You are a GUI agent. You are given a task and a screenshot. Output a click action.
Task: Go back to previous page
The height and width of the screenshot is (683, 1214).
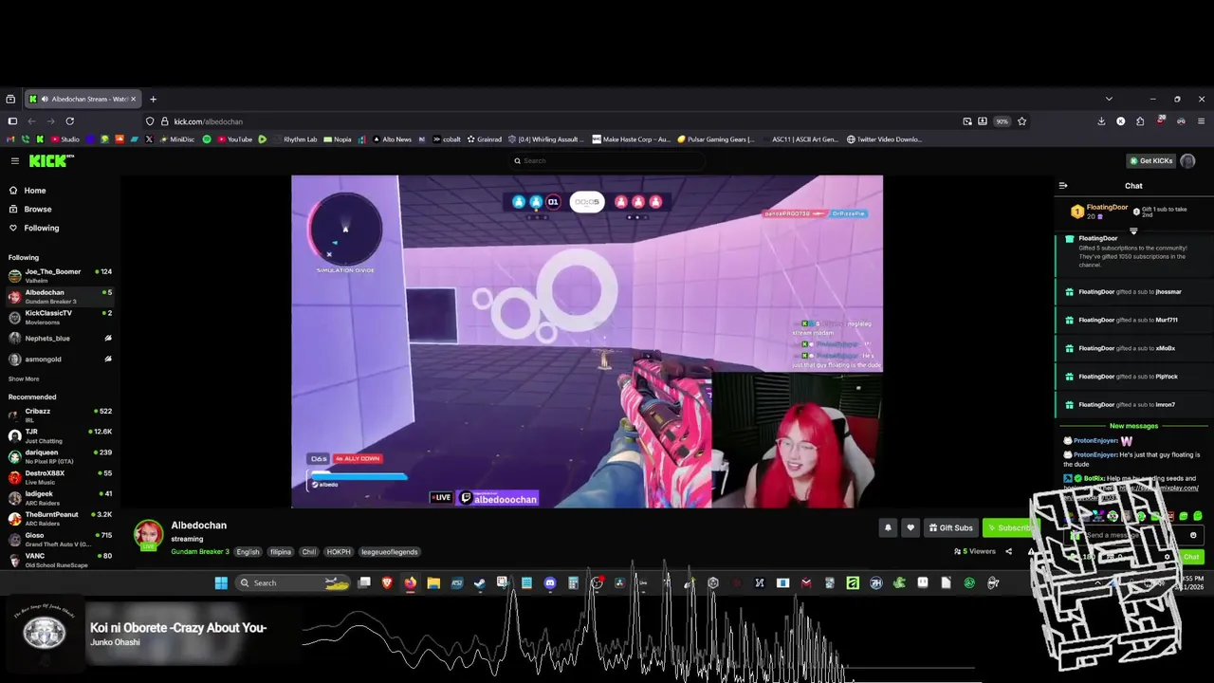click(x=31, y=121)
